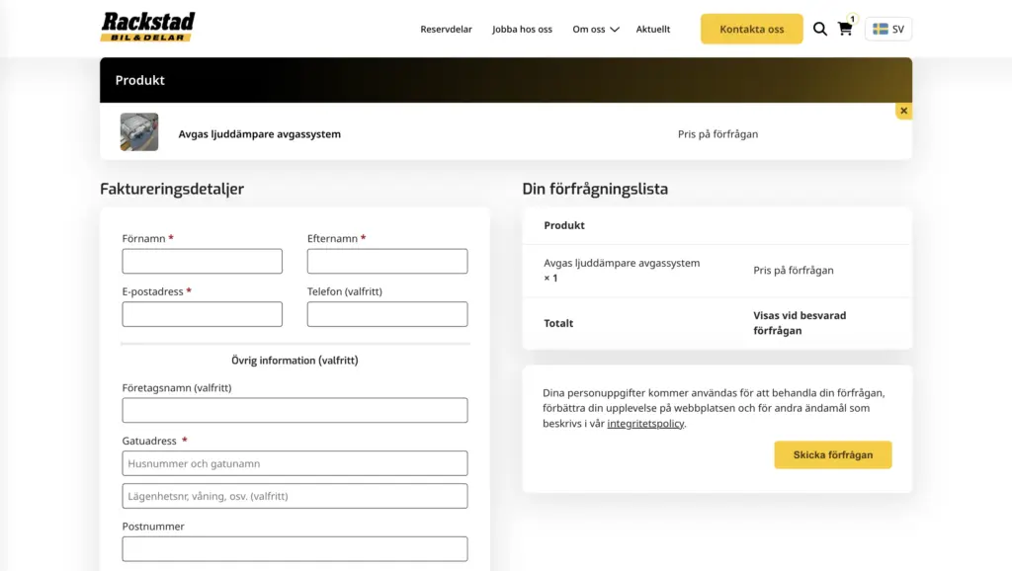1012x571 pixels.
Task: Click inside the Förnamn field
Action: pyautogui.click(x=202, y=261)
